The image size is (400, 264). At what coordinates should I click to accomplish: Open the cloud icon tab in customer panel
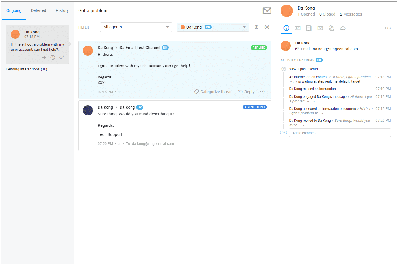(343, 28)
